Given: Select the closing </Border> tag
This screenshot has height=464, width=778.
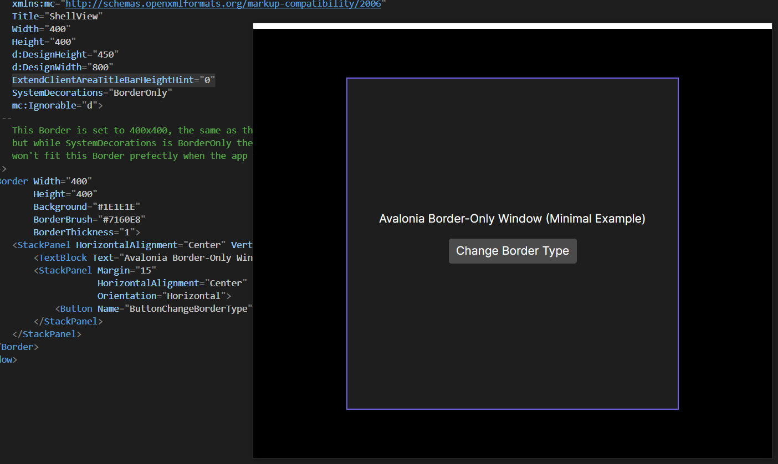Looking at the screenshot, I should click(x=17, y=346).
